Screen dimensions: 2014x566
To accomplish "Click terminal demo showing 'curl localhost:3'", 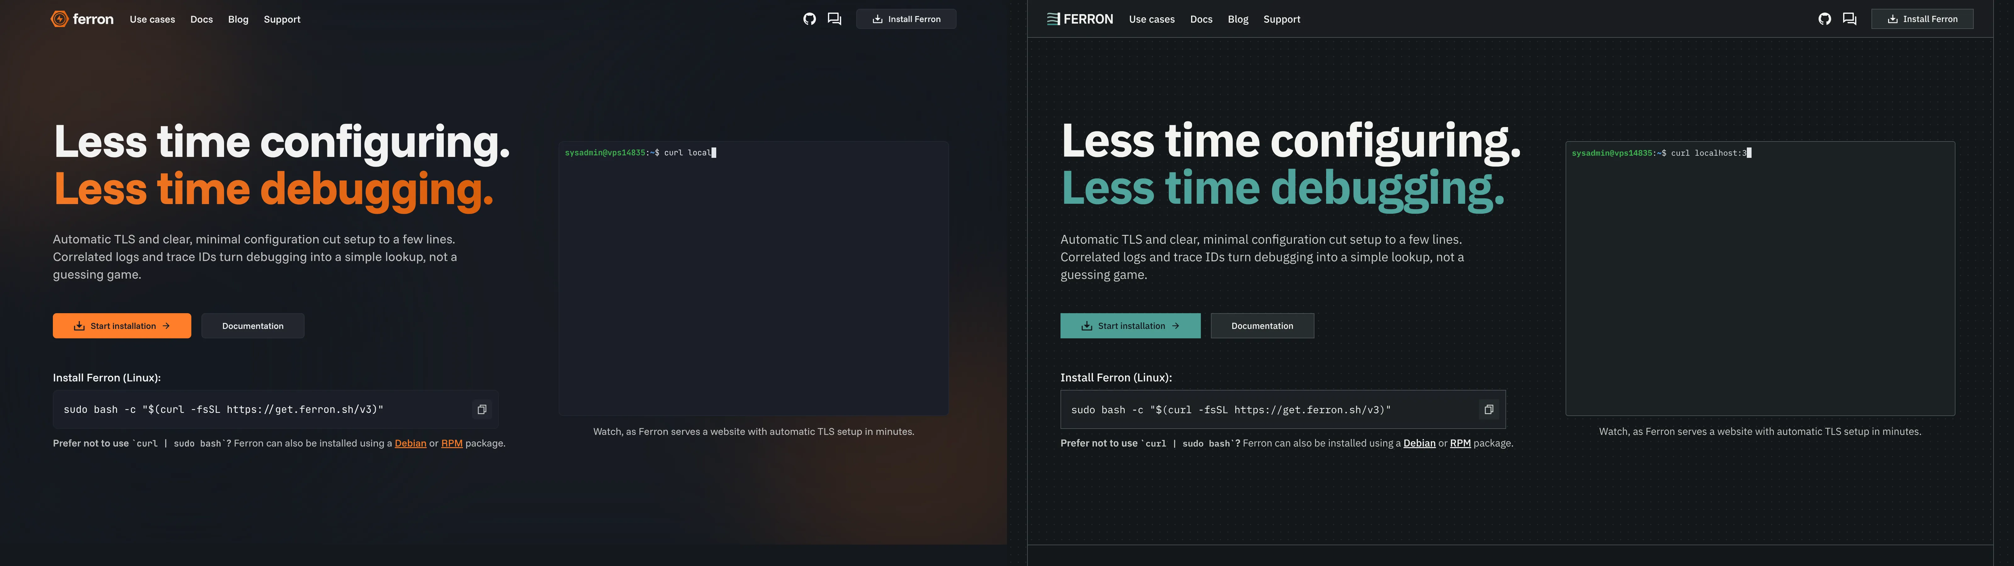I will pyautogui.click(x=1760, y=278).
